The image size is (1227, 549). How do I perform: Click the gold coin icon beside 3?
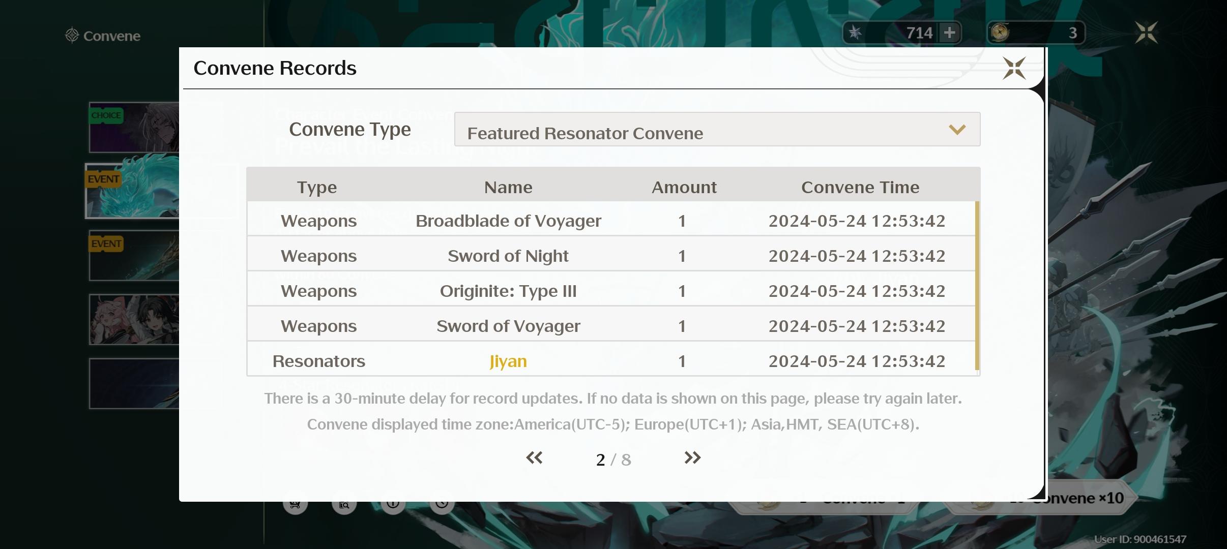point(1000,33)
